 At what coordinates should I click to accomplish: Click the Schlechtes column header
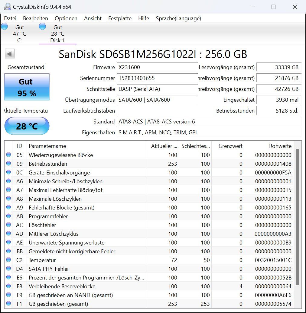tap(195, 146)
